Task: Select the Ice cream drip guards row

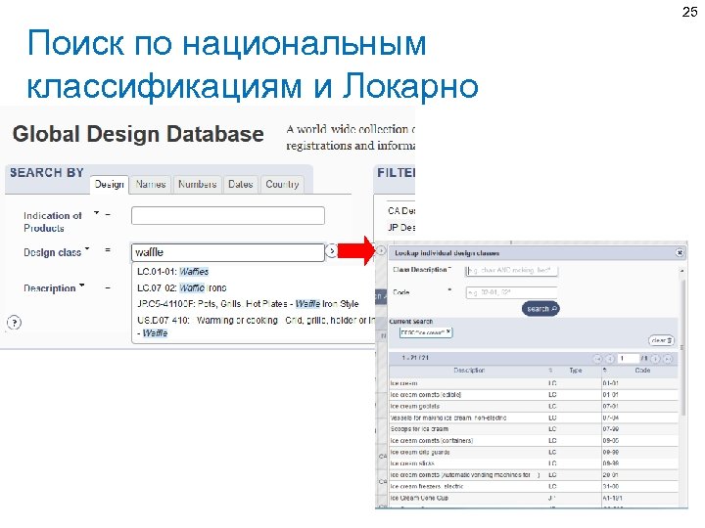Action: pos(534,452)
